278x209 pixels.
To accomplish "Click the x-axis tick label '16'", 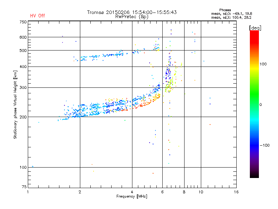I will tap(236, 192).
